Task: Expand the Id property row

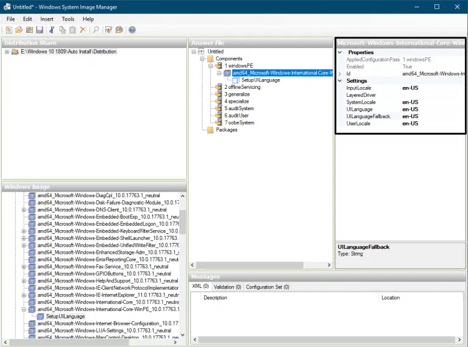Action: click(x=340, y=74)
